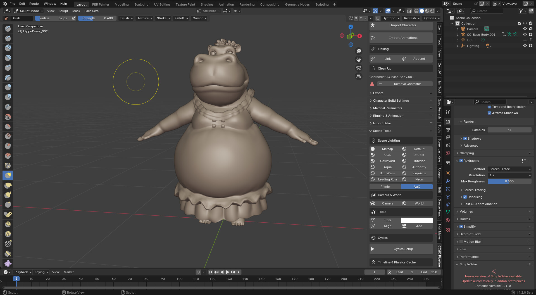Click the Timeline & Physics Cache clock icon

point(373,262)
